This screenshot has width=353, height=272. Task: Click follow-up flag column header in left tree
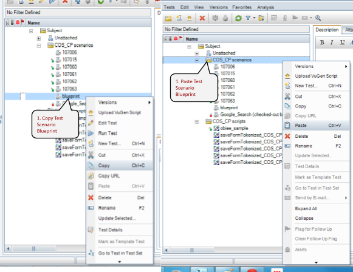(x=22, y=22)
